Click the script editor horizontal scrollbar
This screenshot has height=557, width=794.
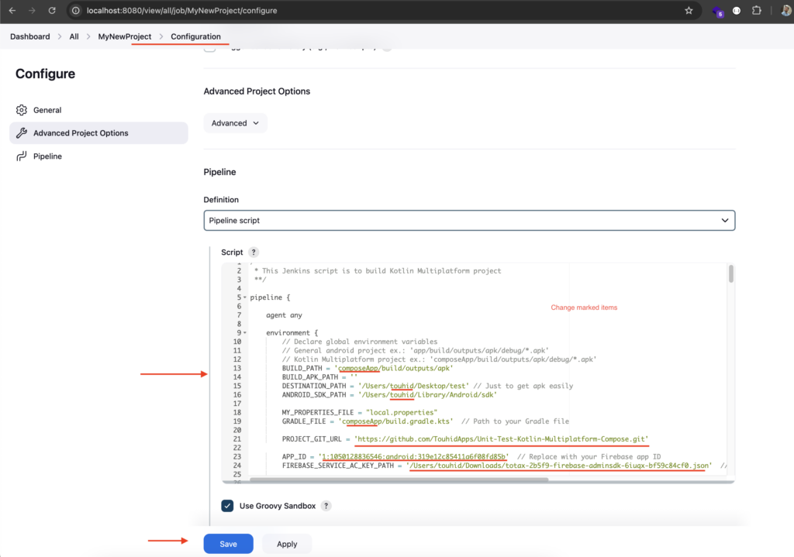coord(399,480)
